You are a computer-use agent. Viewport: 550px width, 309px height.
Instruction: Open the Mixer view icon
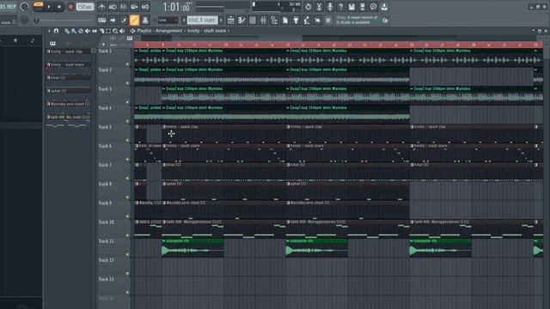(264, 21)
